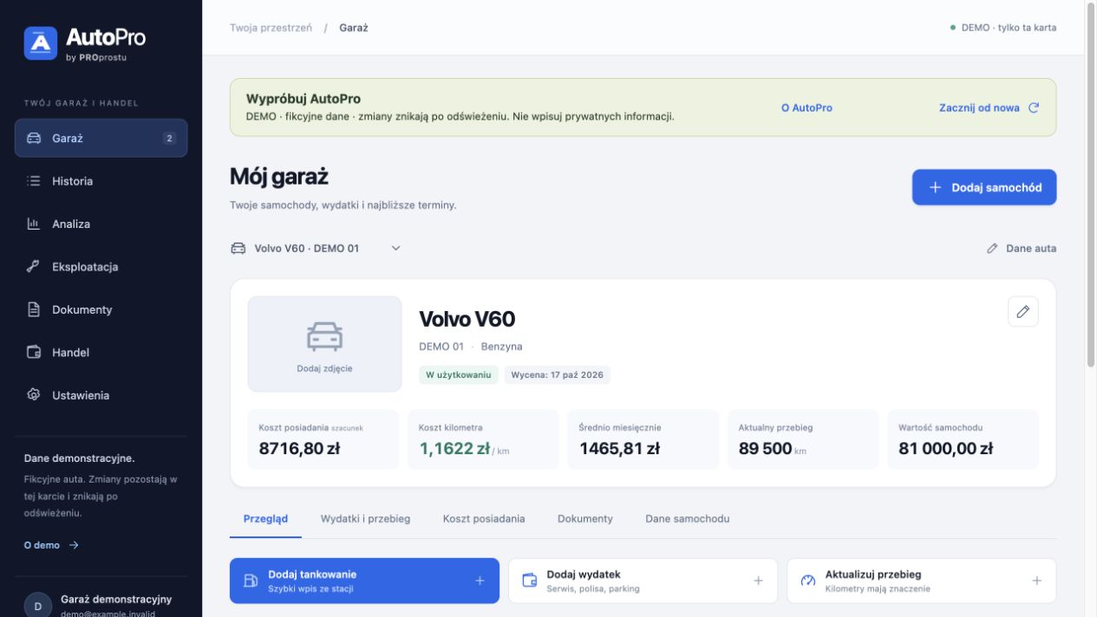Switch to Wydatki i przebieg tab
1097x617 pixels.
click(x=365, y=518)
